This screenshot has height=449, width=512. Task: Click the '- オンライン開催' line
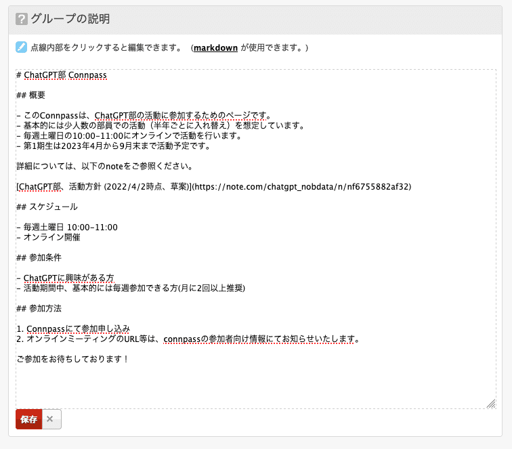click(x=48, y=237)
